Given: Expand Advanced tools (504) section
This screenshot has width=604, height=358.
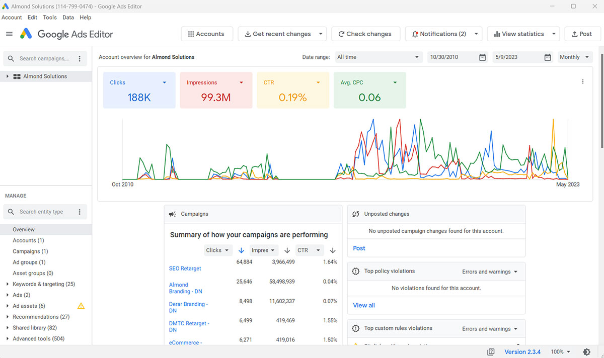Looking at the screenshot, I should coord(7,339).
